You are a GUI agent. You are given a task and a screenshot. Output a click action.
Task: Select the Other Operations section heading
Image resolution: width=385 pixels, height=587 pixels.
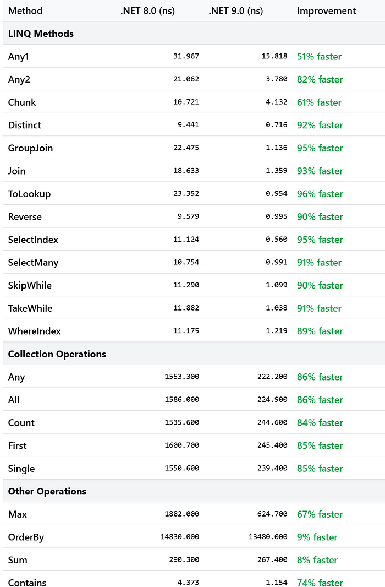click(x=47, y=492)
